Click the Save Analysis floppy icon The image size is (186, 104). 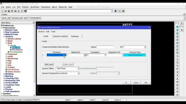[9, 11]
